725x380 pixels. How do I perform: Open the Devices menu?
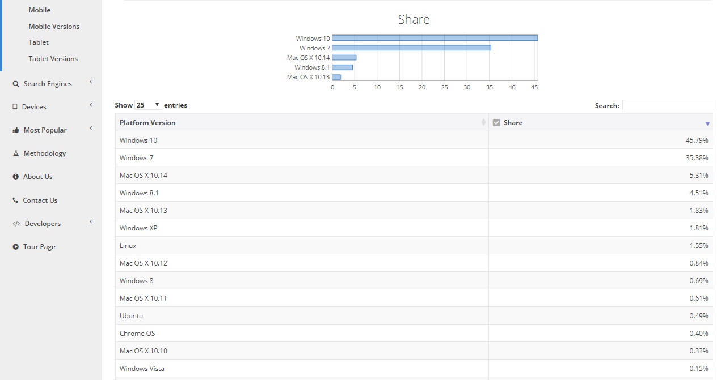coord(34,107)
